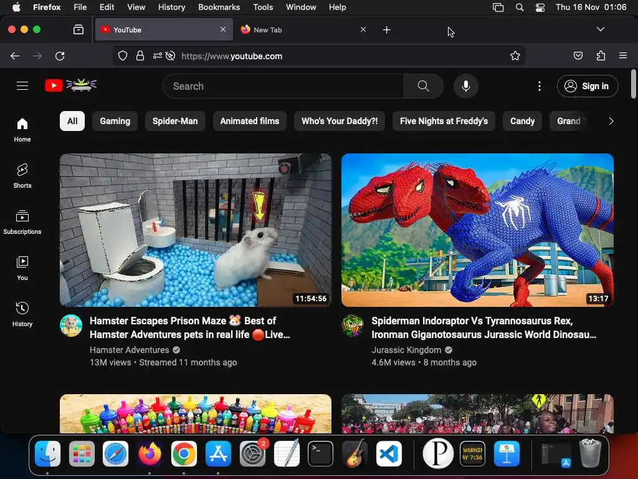This screenshot has width=638, height=479.
Task: Open Firefox application menu
Action: tap(623, 56)
